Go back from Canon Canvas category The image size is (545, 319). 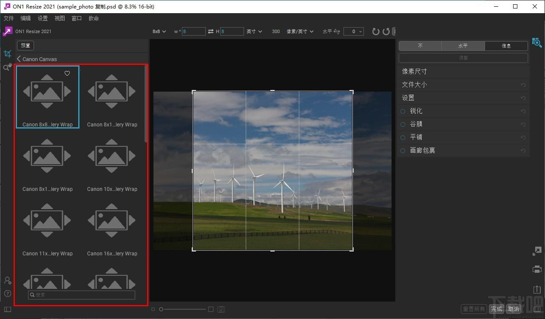19,59
